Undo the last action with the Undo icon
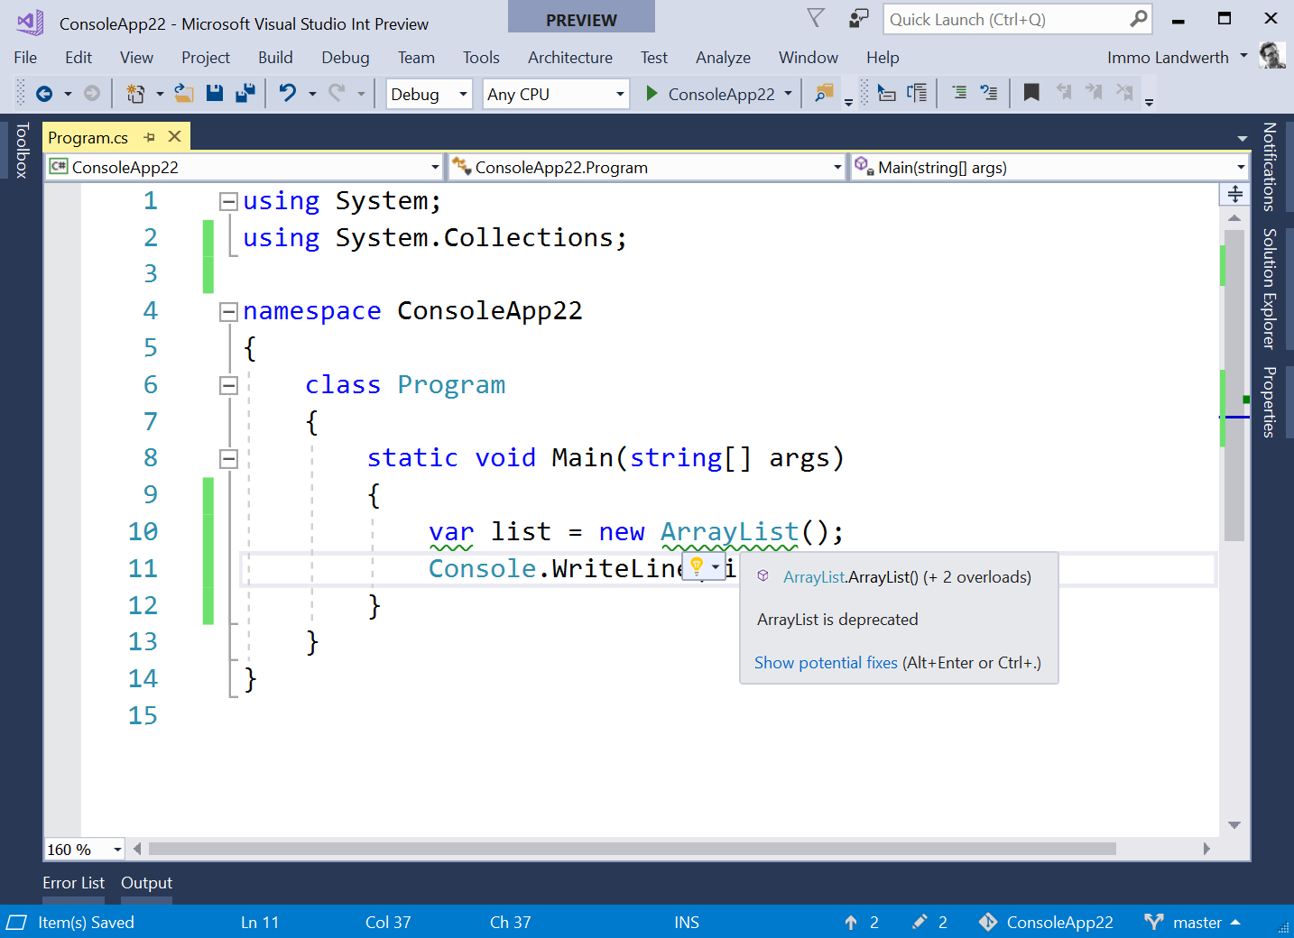 click(288, 93)
